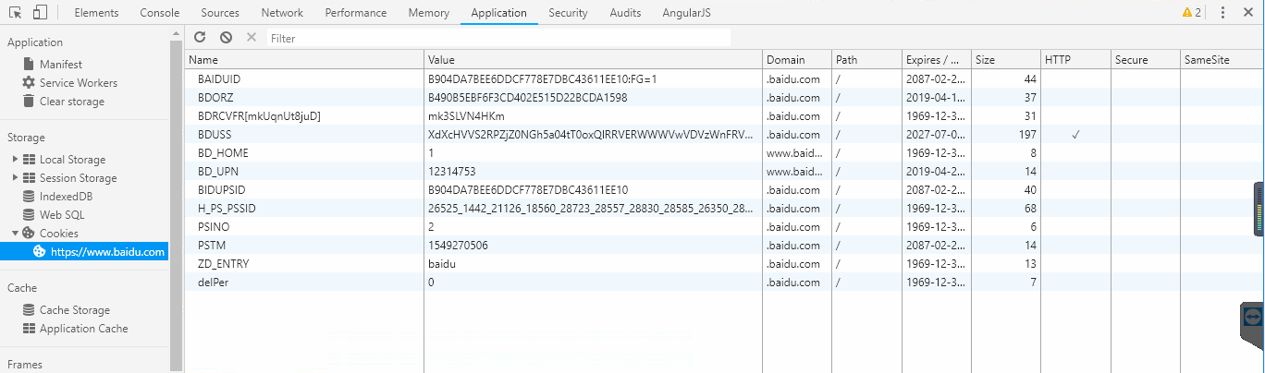Click the inspect element picker icon
The image size is (1265, 373).
[x=16, y=13]
